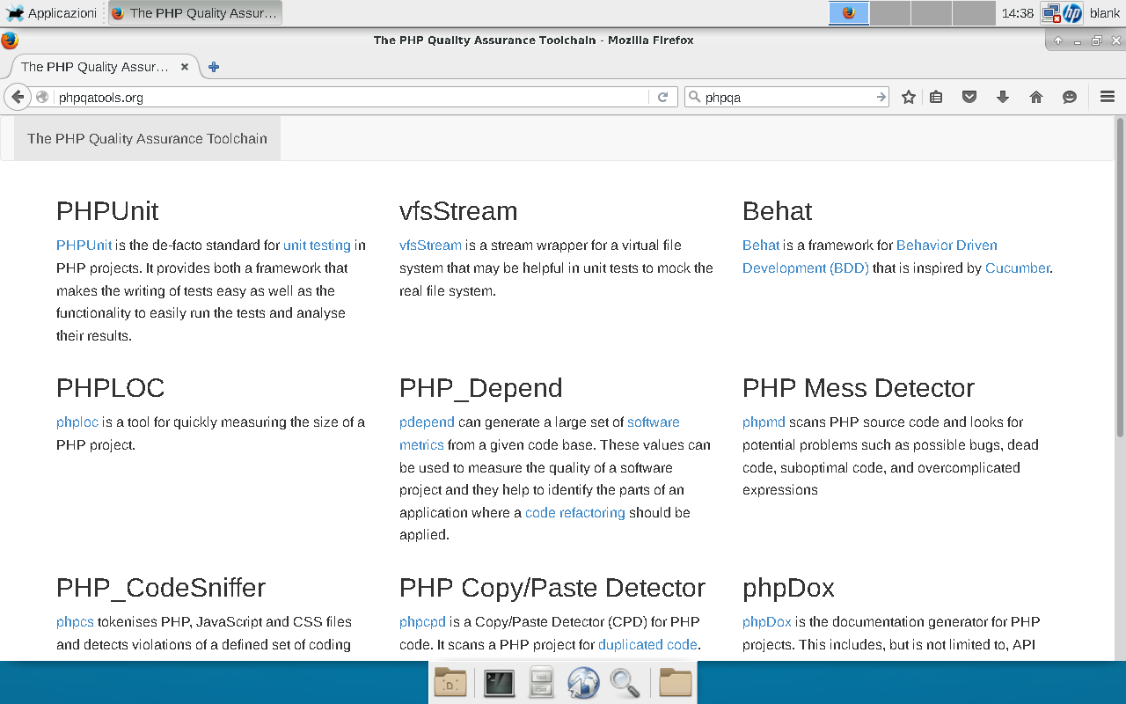The width and height of the screenshot is (1126, 704).
Task: Open the PHPUnit link
Action: point(84,245)
